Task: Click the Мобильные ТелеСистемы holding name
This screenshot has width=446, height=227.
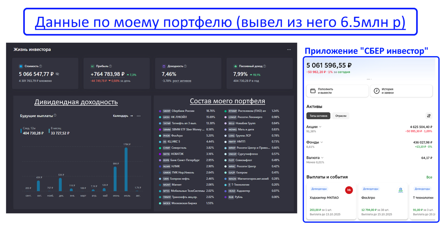Action: [188, 191]
